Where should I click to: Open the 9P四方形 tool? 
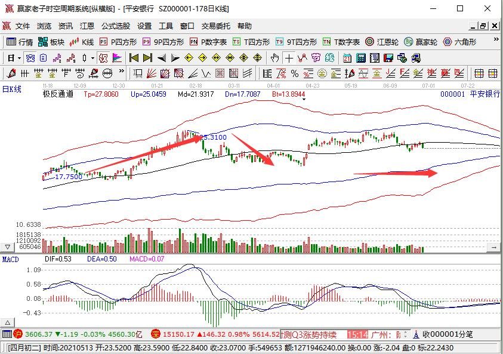pos(163,42)
